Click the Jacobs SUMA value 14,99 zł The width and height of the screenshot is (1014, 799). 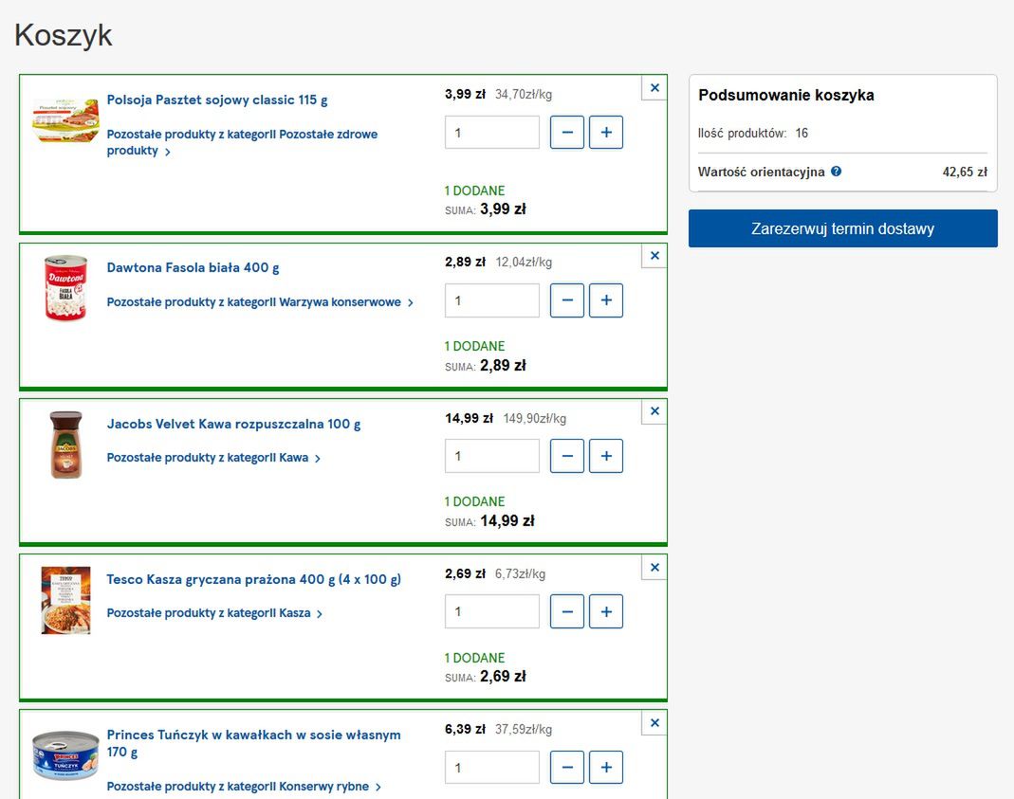[507, 520]
